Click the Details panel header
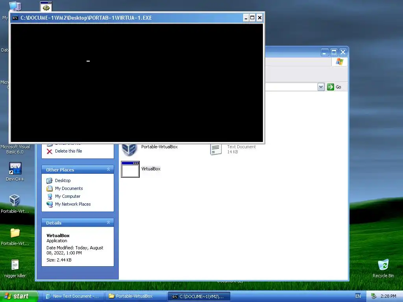Screen dimensions: 403x302 tap(78, 223)
